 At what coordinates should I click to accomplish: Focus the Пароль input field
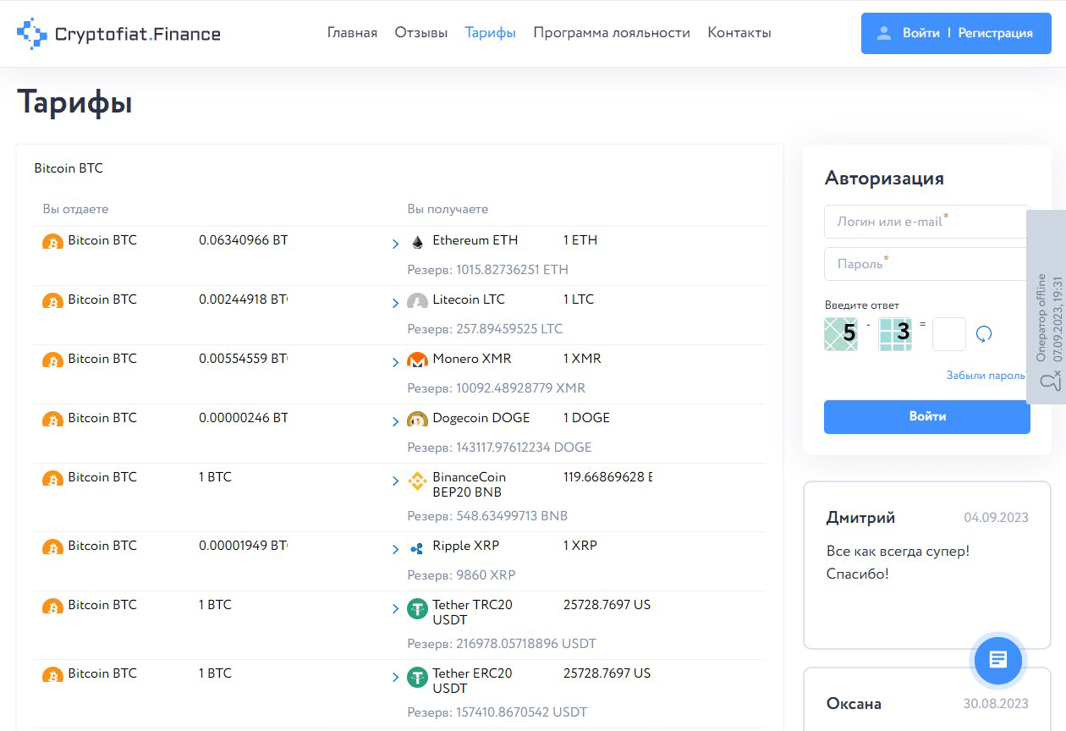coord(927,264)
